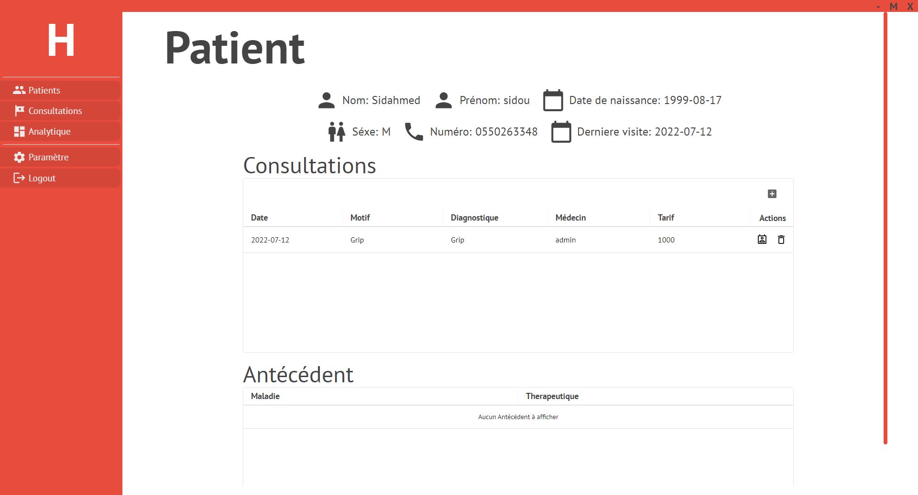Open the Consultations sidebar menu item
918x495 pixels.
point(60,111)
